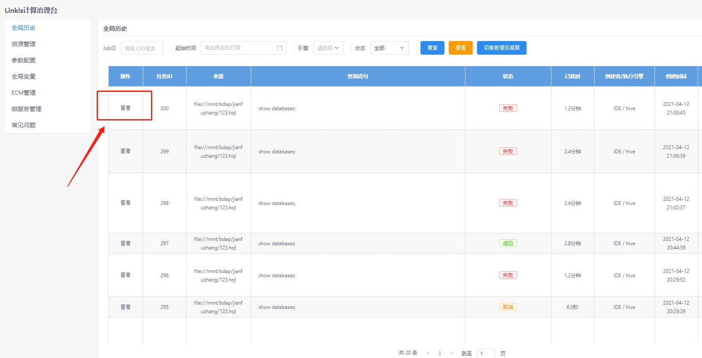Click 查看 for successful task 297
702x358 pixels.
coord(125,244)
